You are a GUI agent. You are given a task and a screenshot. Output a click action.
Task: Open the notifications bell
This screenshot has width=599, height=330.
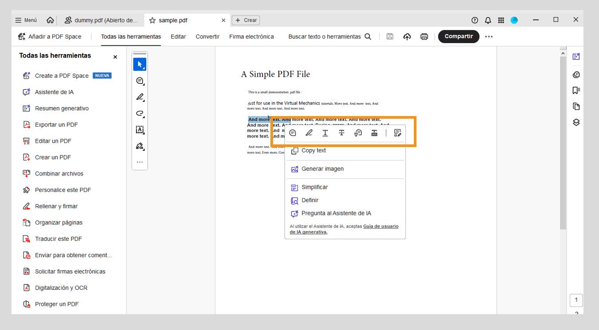(x=488, y=20)
